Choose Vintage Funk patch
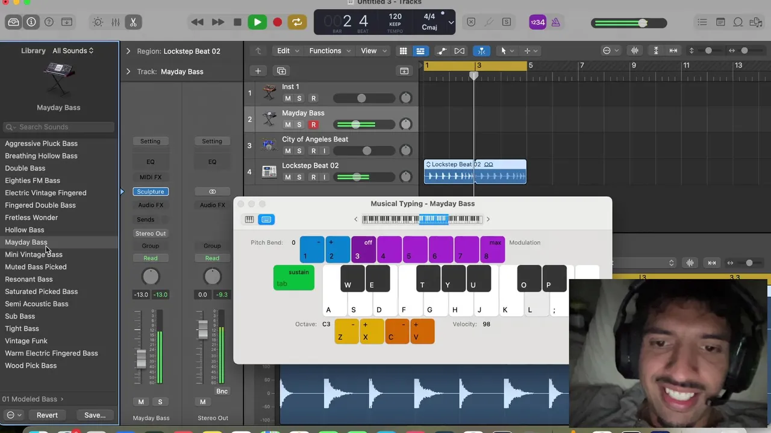The height and width of the screenshot is (433, 771). pyautogui.click(x=26, y=340)
